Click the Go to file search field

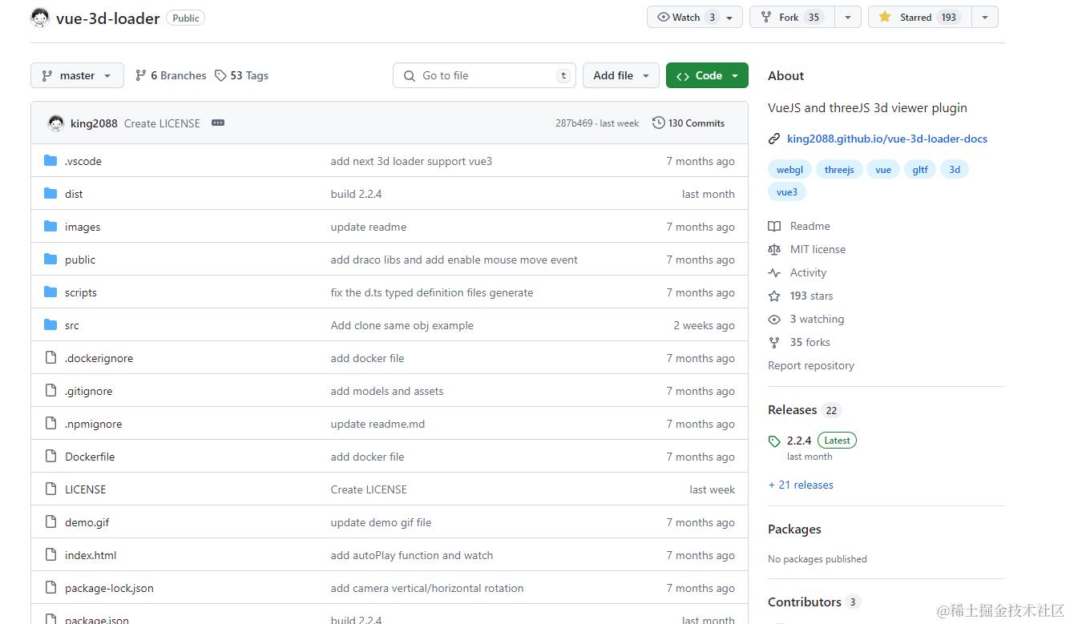tap(485, 75)
